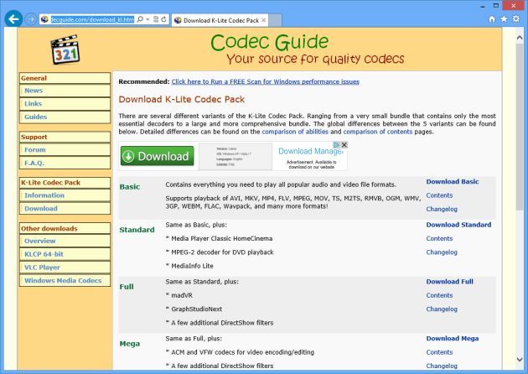Click the browser Back arrow button
Viewport: 528px width, 374px height.
13,19
